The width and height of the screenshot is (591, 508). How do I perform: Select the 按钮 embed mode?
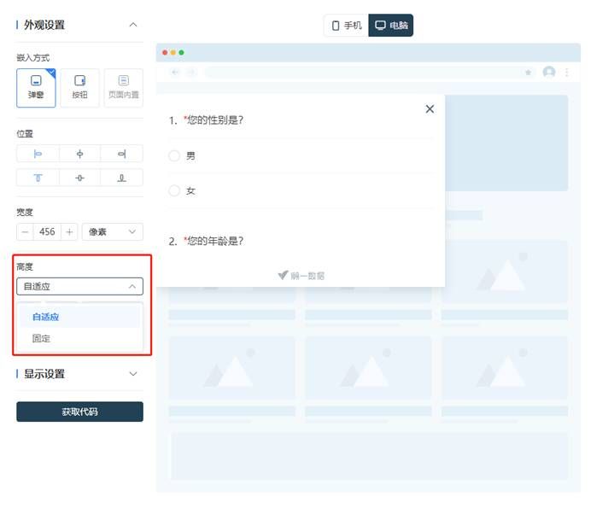click(x=79, y=88)
